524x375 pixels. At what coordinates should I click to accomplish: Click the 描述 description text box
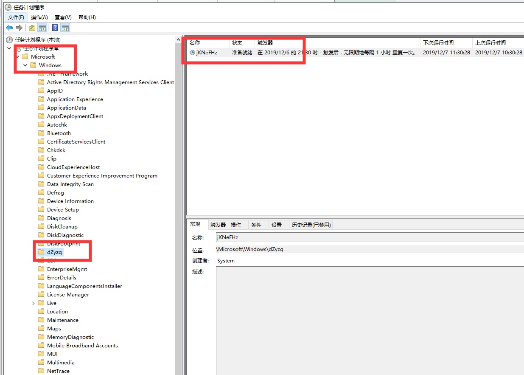tap(370, 320)
